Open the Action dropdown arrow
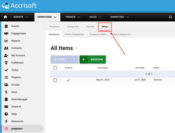 tap(74, 60)
